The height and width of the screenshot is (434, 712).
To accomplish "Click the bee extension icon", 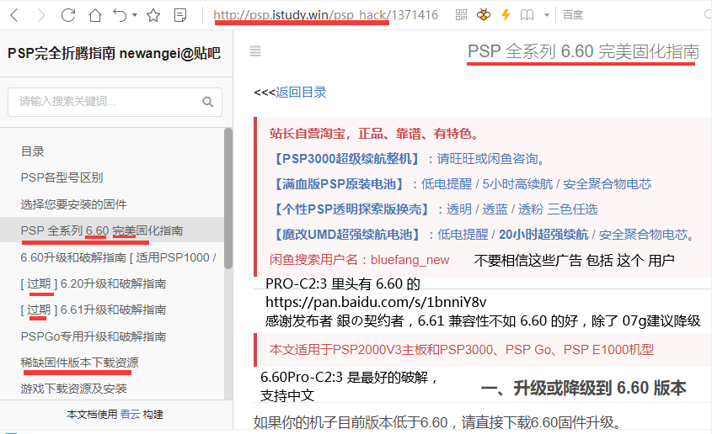I will tap(484, 15).
